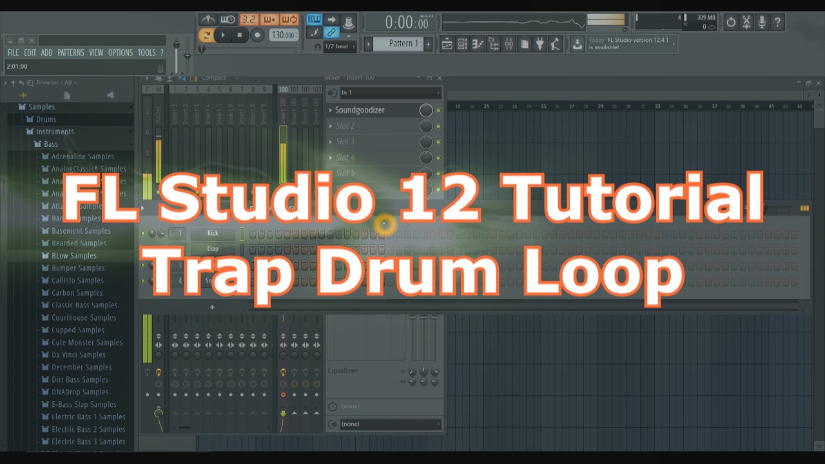This screenshot has width=825, height=464.
Task: Open the tempo tapper icon
Action: 555,44
